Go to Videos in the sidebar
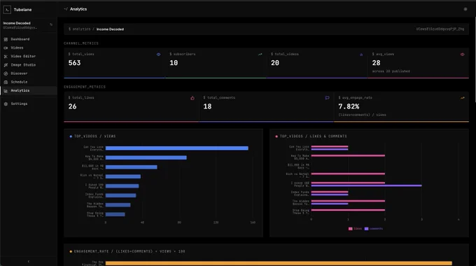This screenshot has height=266, width=476. coord(29,48)
